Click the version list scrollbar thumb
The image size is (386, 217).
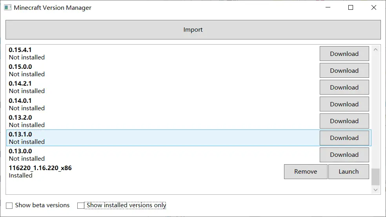click(375, 177)
